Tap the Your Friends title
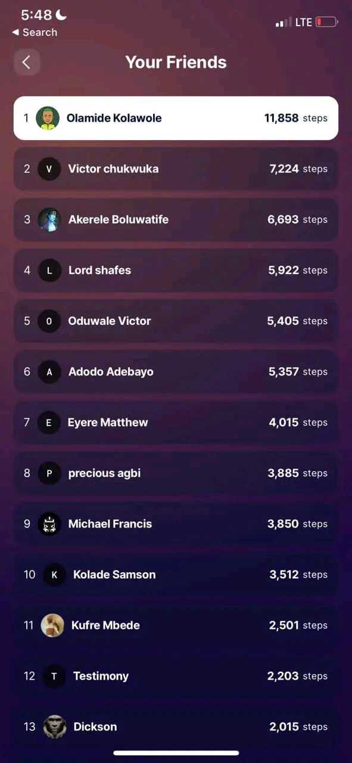352x763 pixels. (x=176, y=62)
